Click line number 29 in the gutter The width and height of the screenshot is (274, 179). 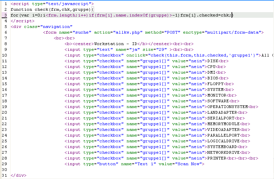(5, 164)
